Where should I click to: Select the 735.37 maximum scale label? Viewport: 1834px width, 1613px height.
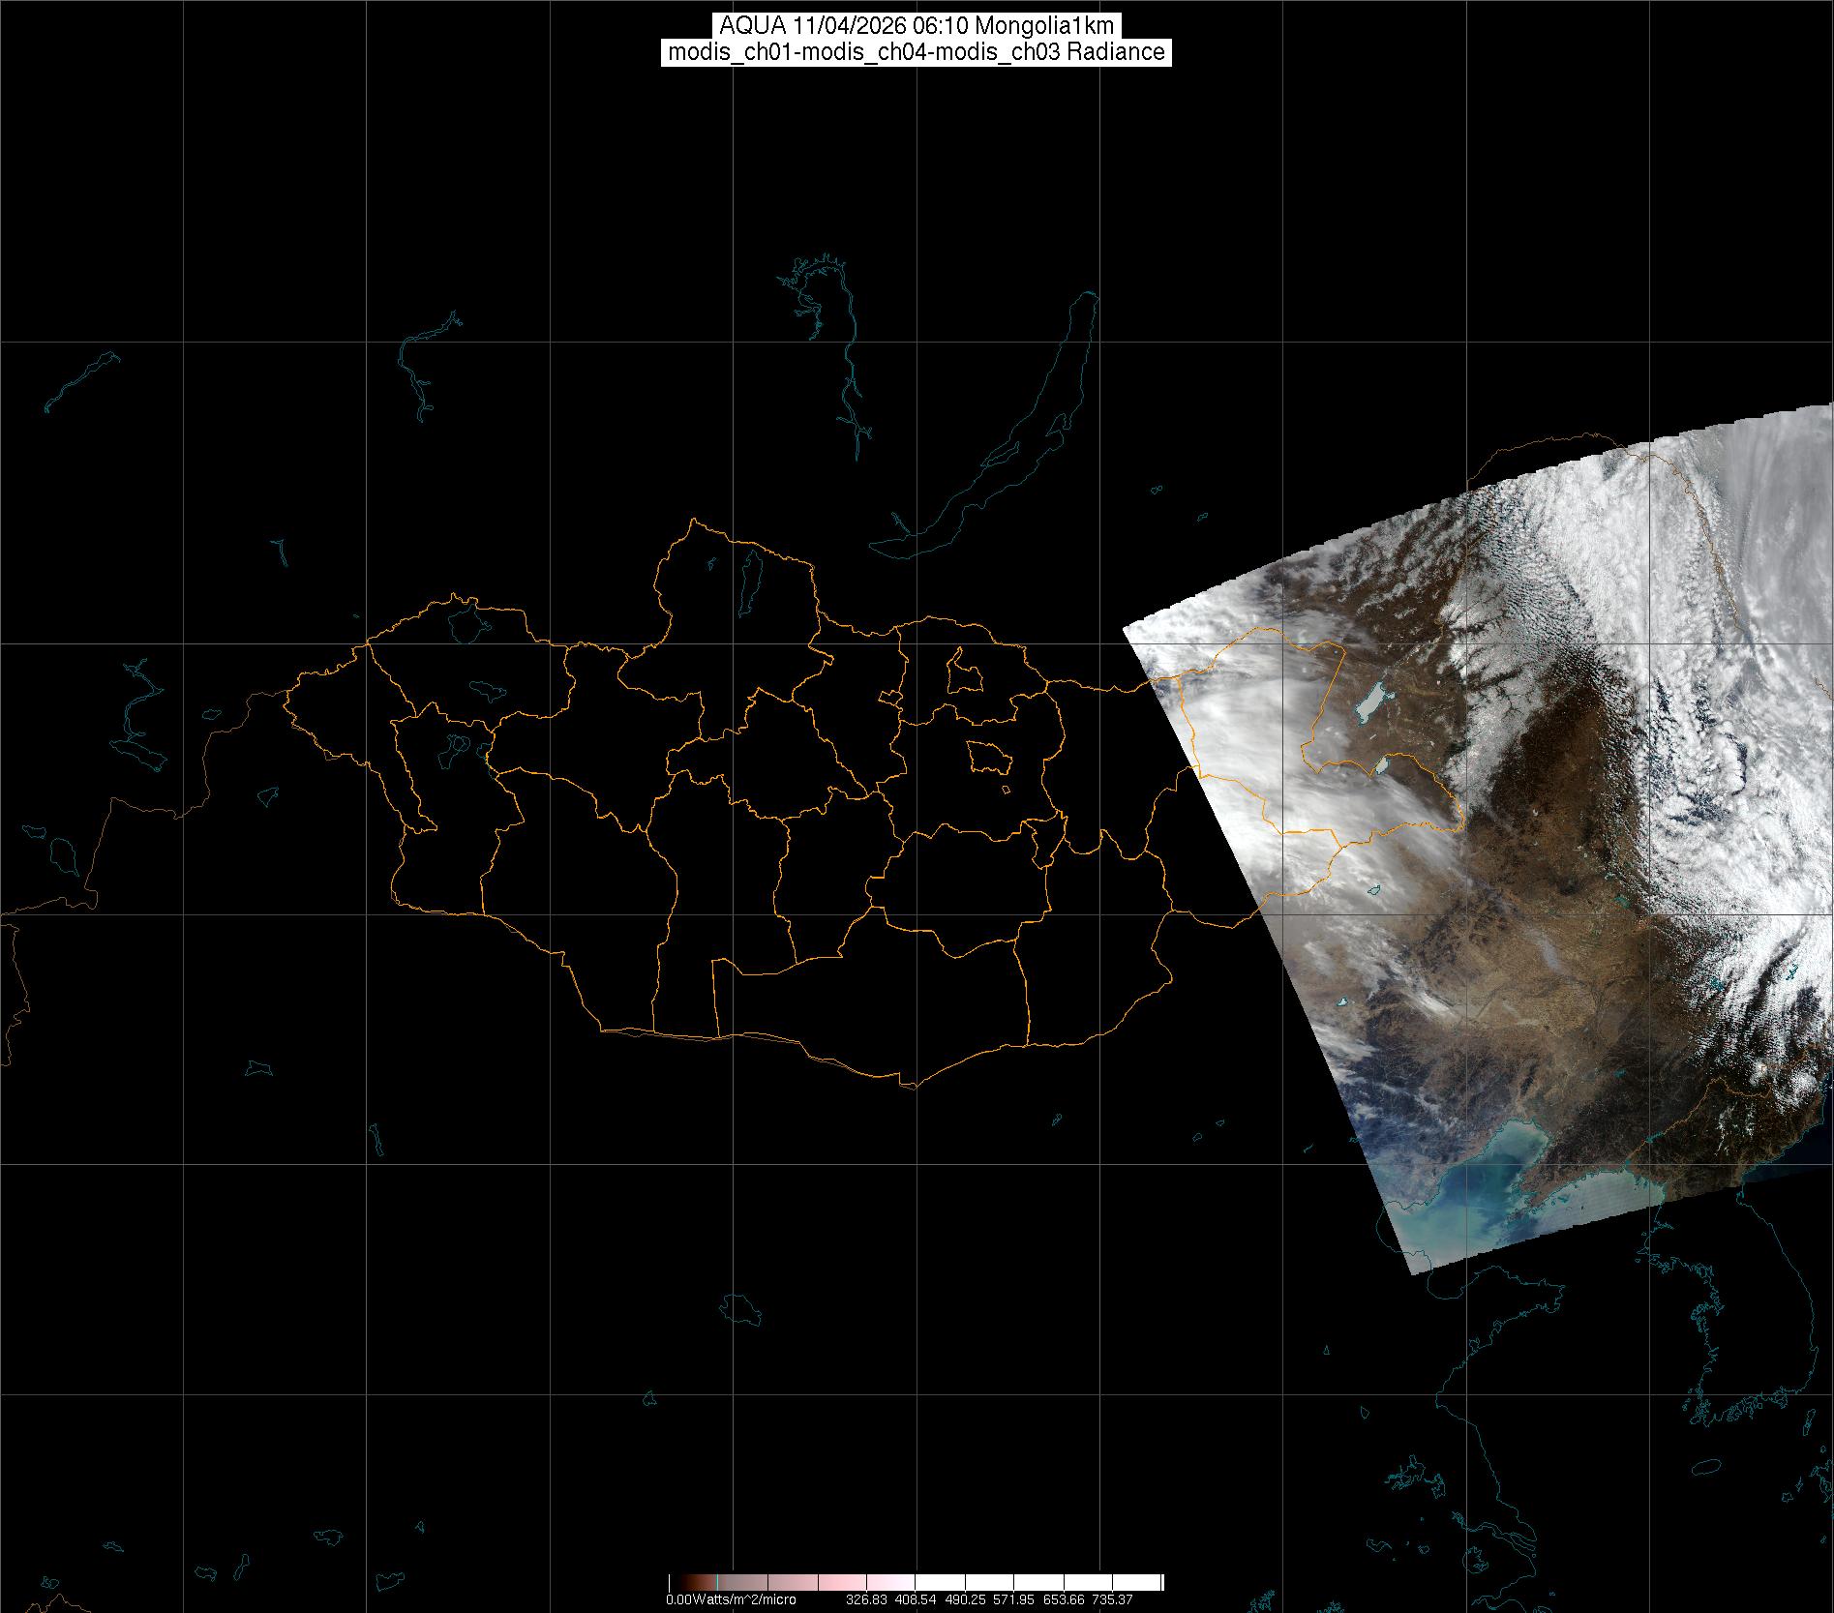tap(1112, 1599)
